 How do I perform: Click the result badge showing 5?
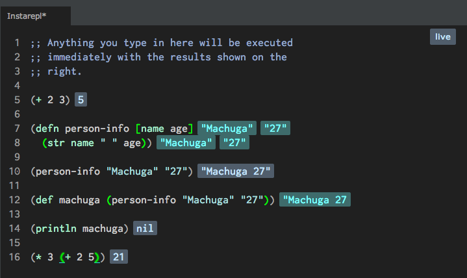coord(81,100)
